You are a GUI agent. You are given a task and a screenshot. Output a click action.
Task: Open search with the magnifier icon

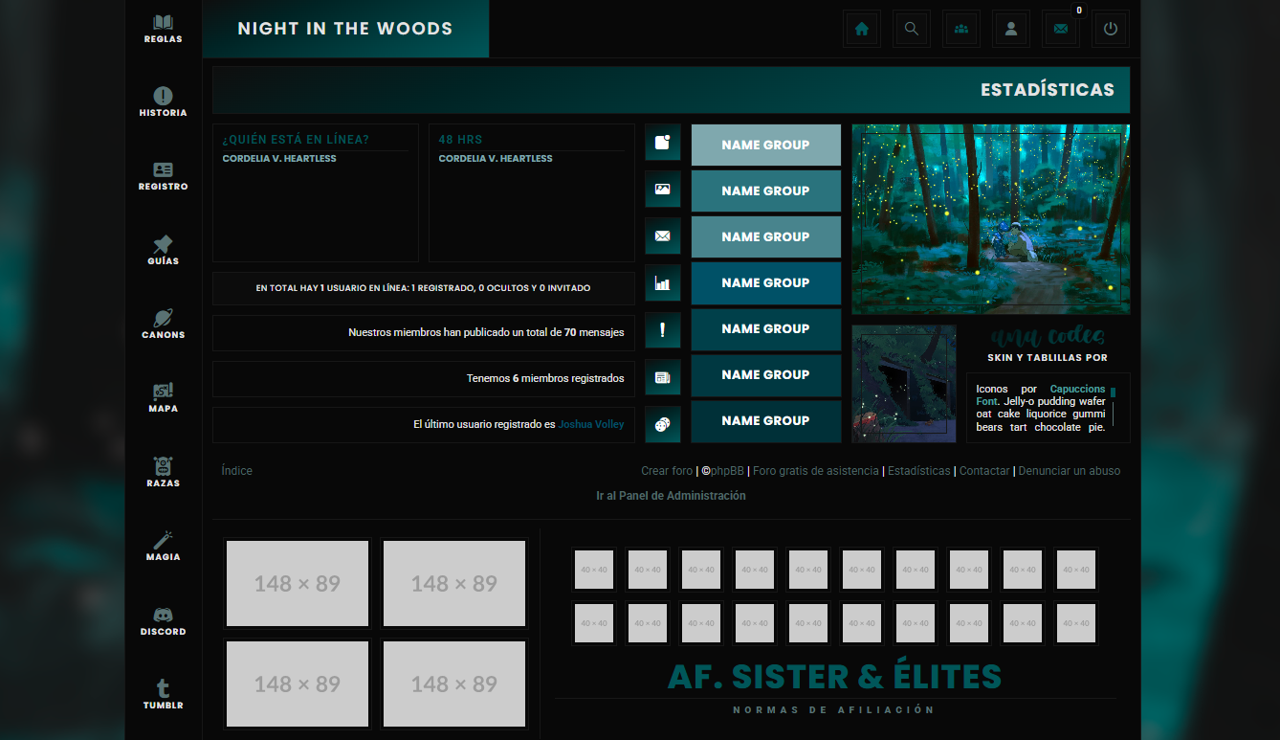[912, 29]
